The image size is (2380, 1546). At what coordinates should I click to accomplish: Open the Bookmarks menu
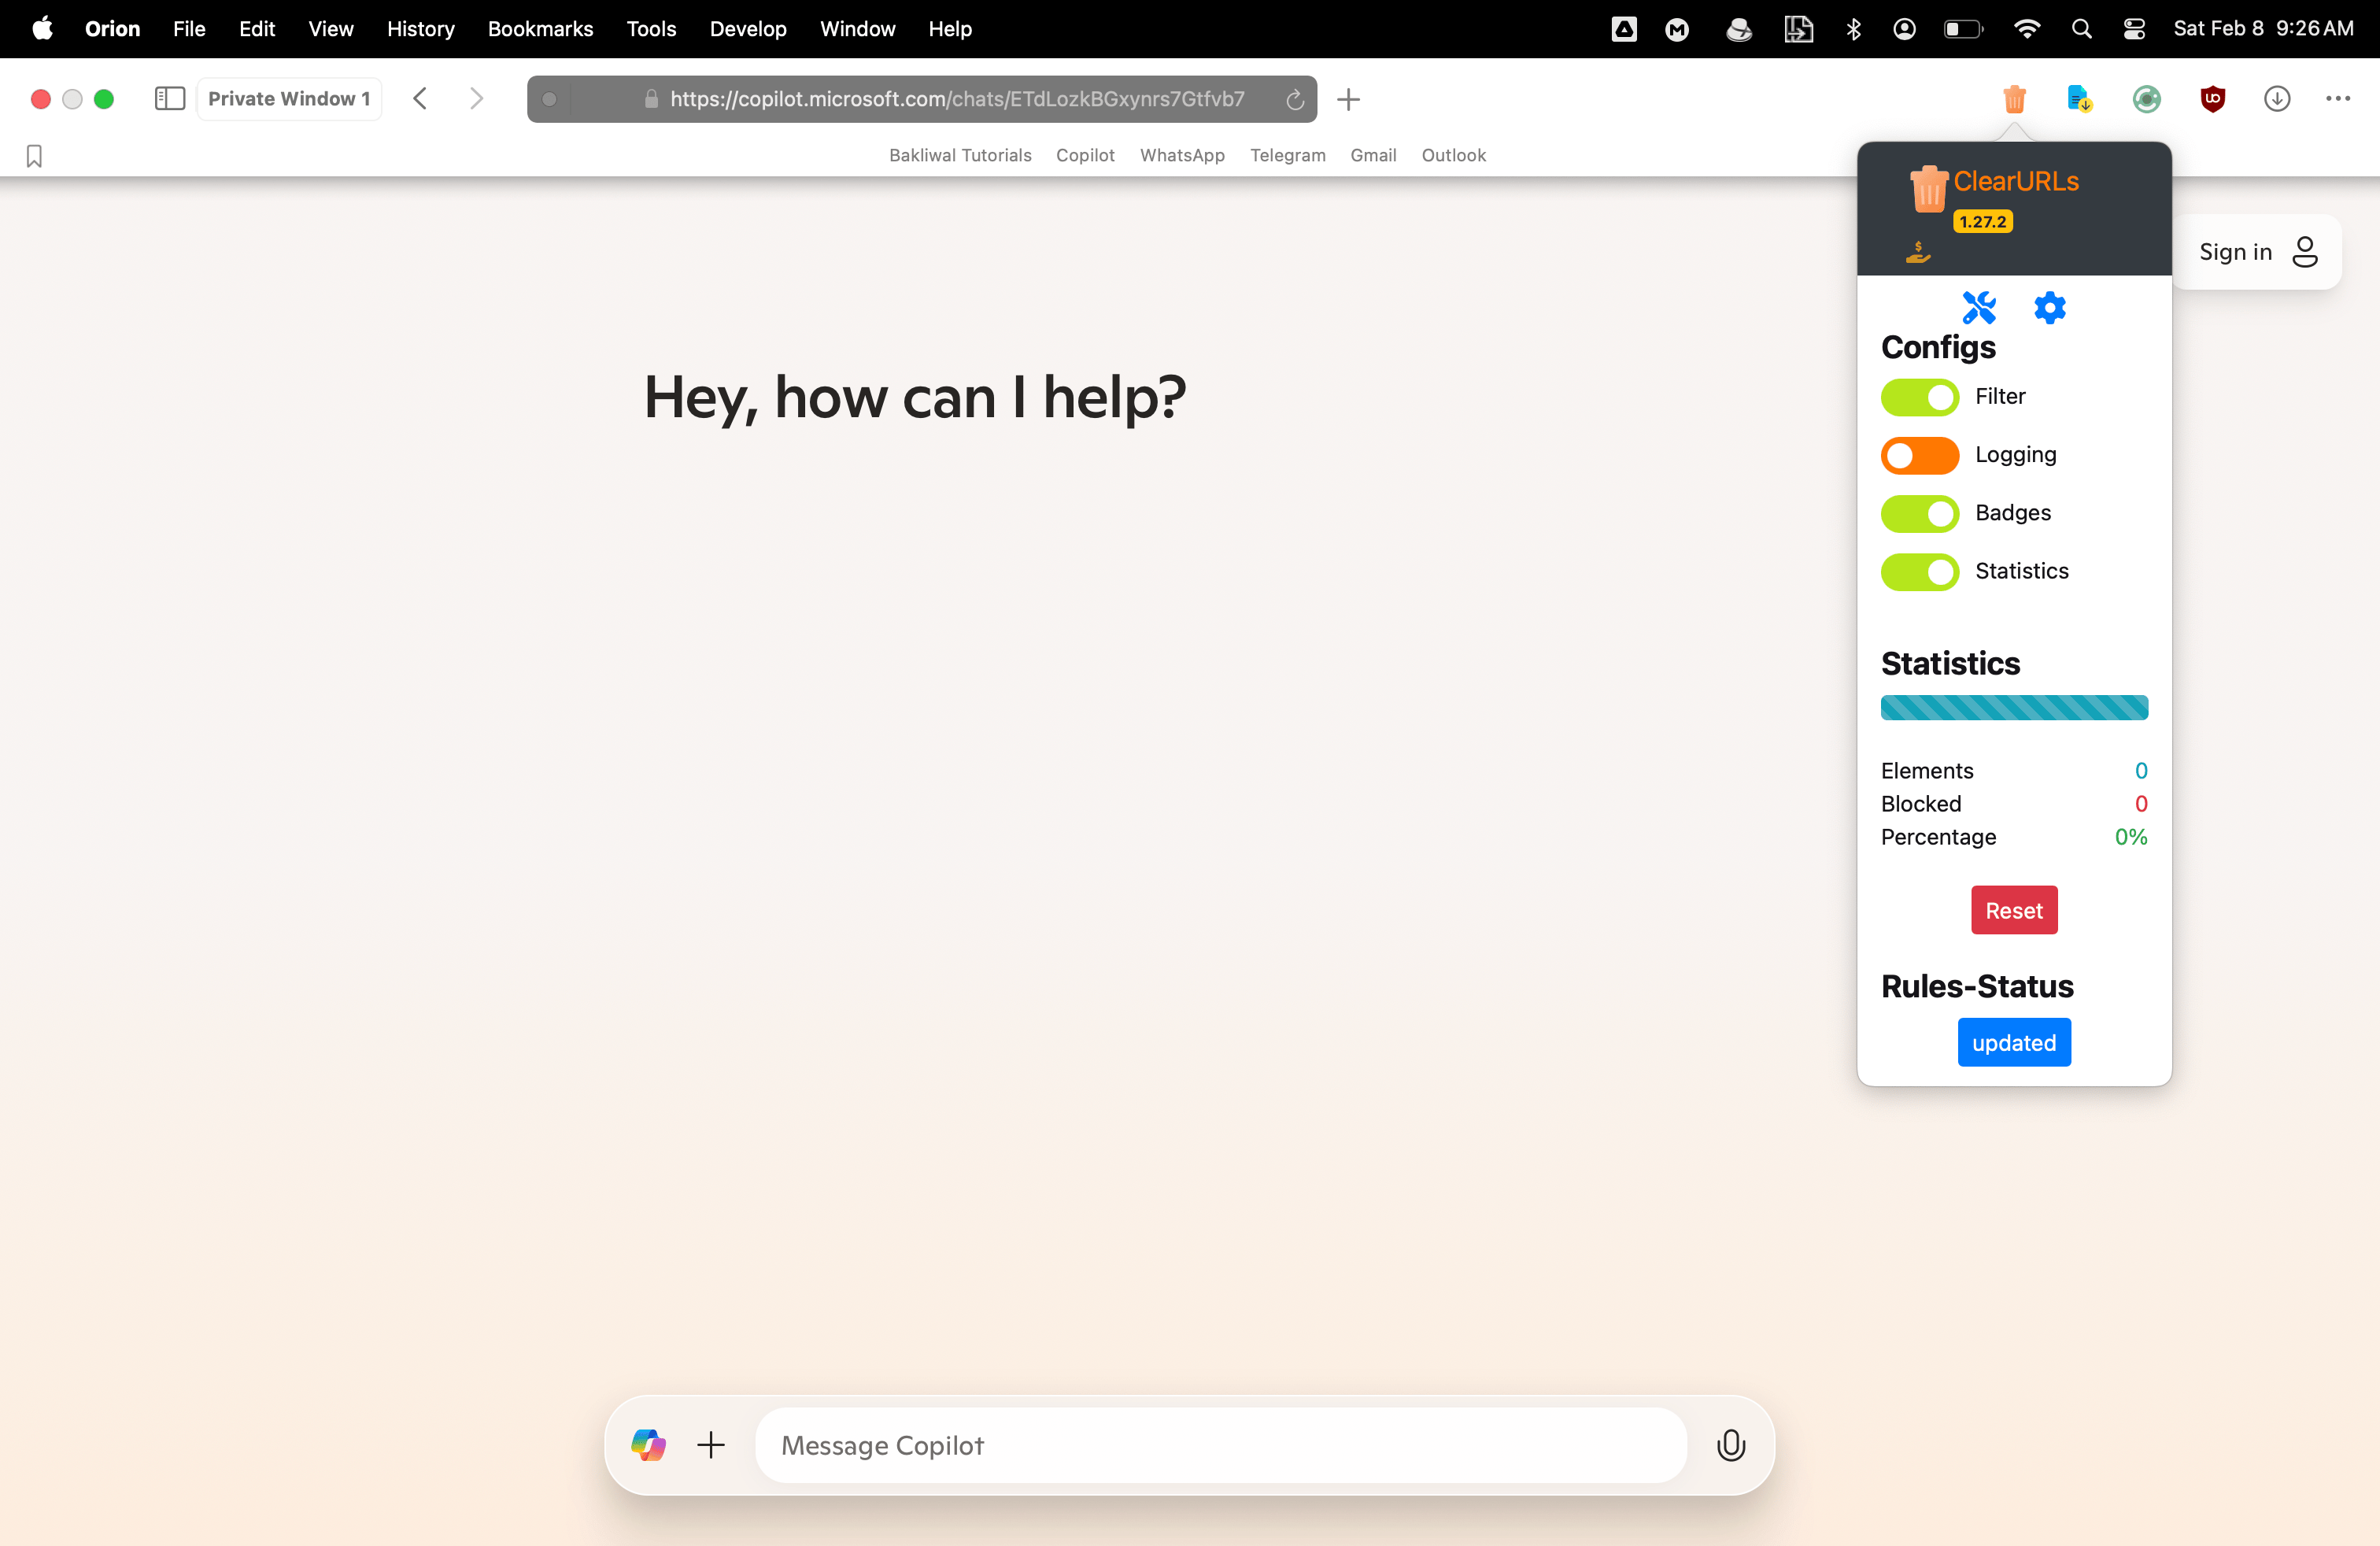pyautogui.click(x=540, y=28)
